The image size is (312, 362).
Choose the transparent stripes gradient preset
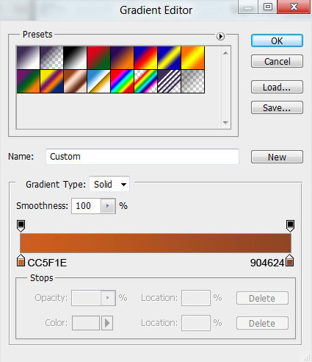tap(169, 81)
